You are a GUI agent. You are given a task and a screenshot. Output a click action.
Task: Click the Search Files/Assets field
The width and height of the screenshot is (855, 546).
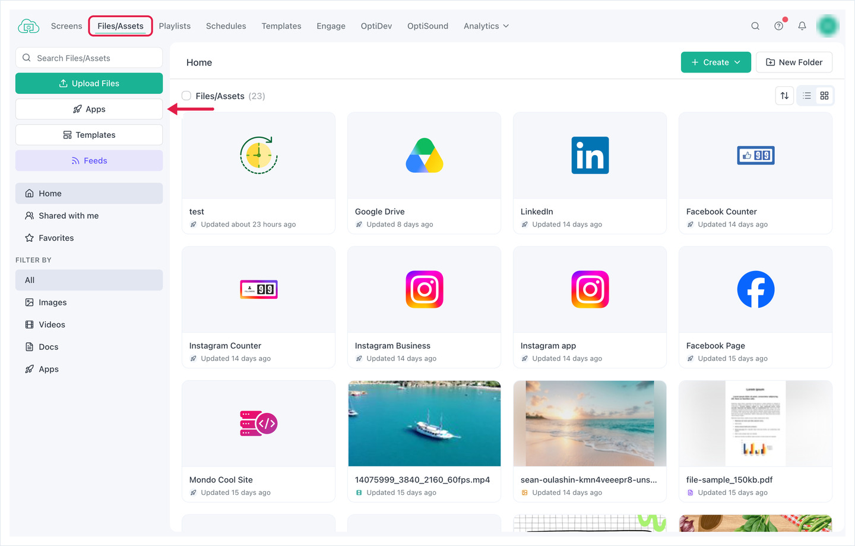[x=89, y=58]
